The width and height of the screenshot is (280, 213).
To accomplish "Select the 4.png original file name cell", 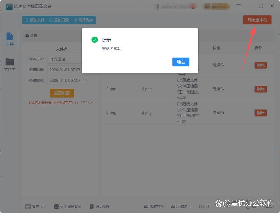I will point(111,113).
